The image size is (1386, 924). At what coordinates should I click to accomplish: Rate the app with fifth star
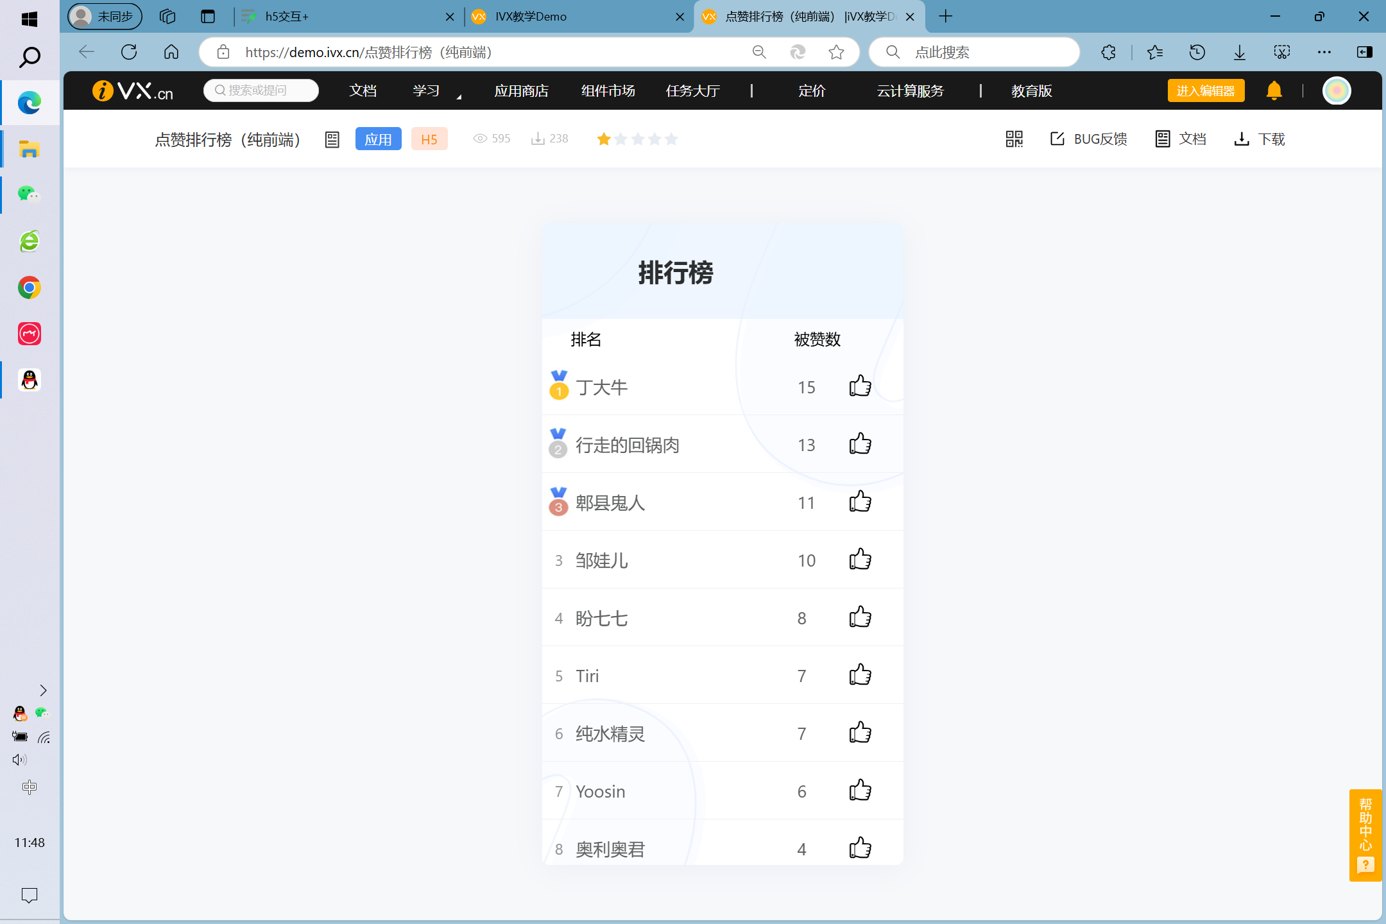tap(671, 139)
